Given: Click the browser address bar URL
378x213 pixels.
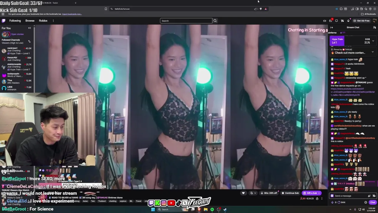Looking at the screenshot, I should tap(122, 9).
